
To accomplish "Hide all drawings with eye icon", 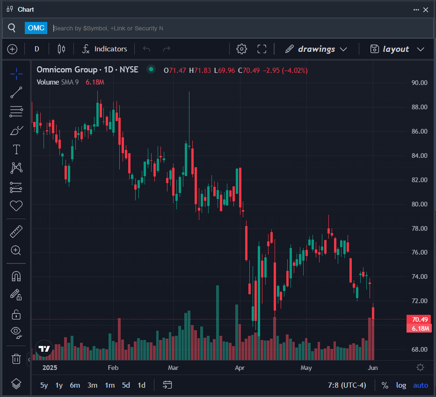I will 16,333.
